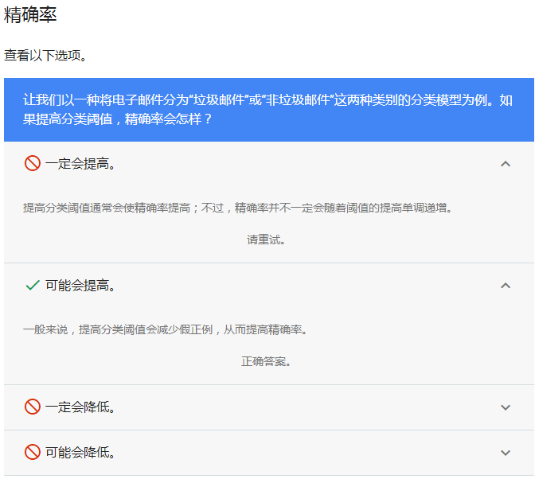Select the option label 一定会提高。
535x479 pixels.
(81, 164)
